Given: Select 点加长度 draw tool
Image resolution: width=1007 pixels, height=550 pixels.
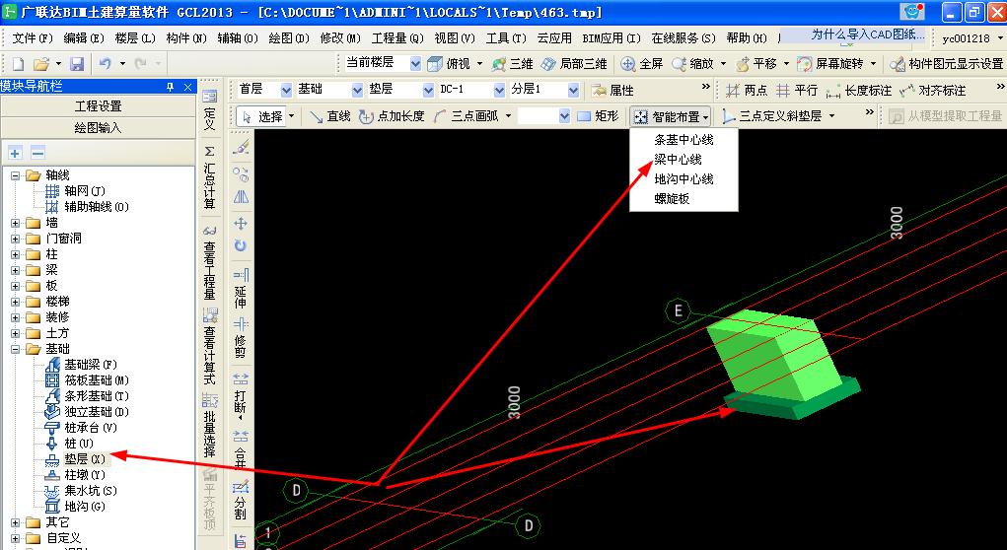Looking at the screenshot, I should pos(392,116).
